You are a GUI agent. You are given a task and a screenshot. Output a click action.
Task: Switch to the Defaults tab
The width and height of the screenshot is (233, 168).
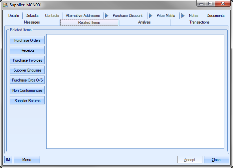[32, 16]
